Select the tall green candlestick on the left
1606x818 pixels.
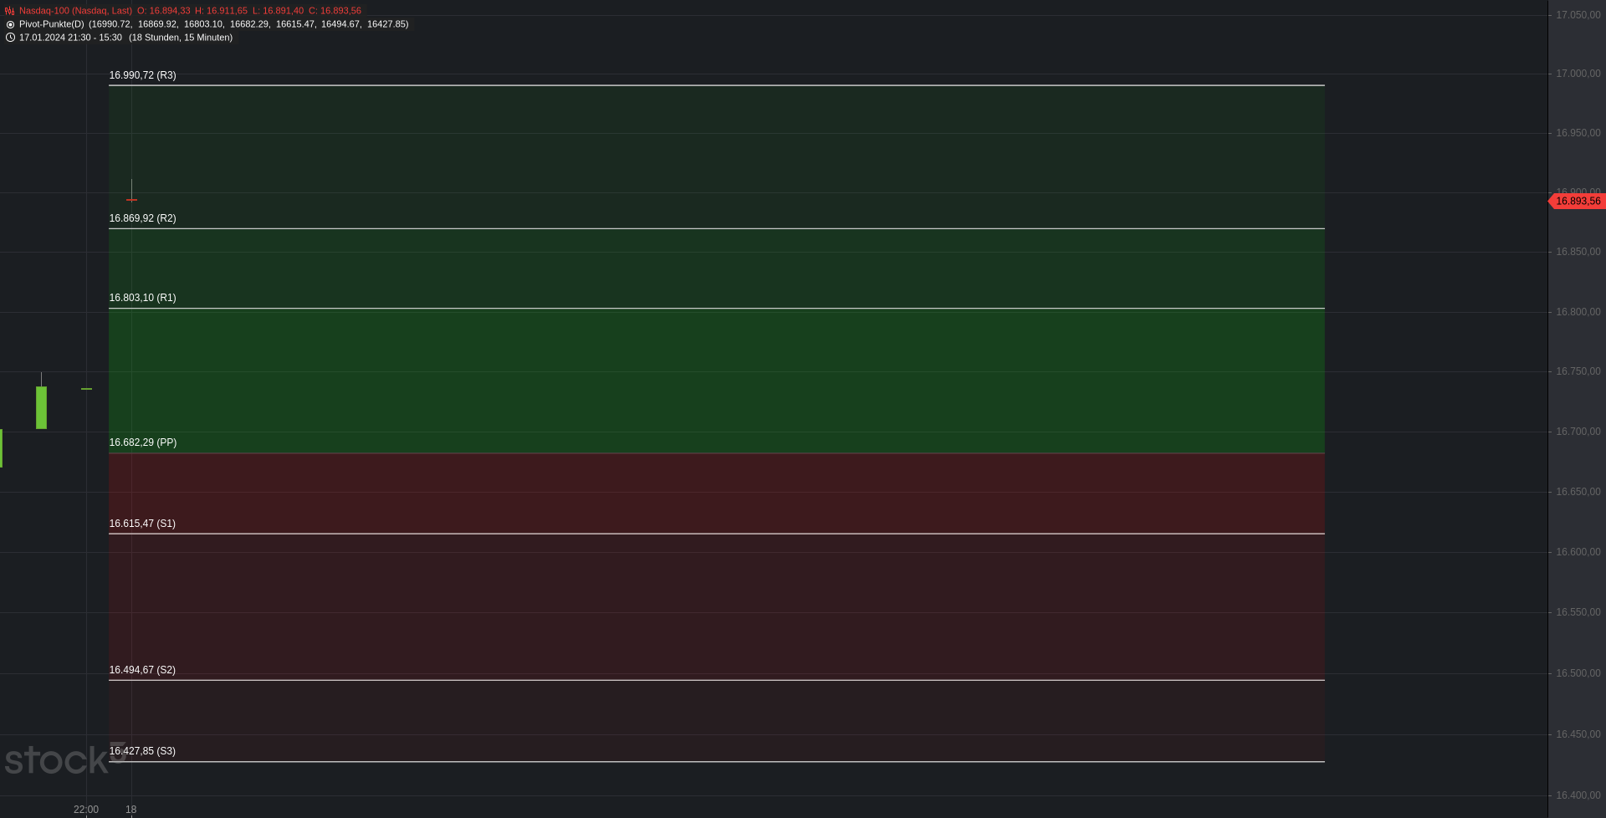(41, 407)
